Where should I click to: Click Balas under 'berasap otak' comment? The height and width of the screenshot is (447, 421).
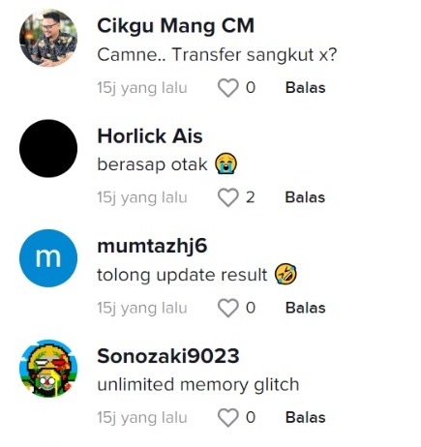pyautogui.click(x=305, y=197)
